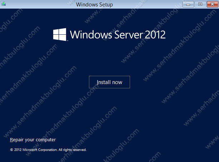Click the Install now button
Screen dimensions: 219x162
pos(109,82)
